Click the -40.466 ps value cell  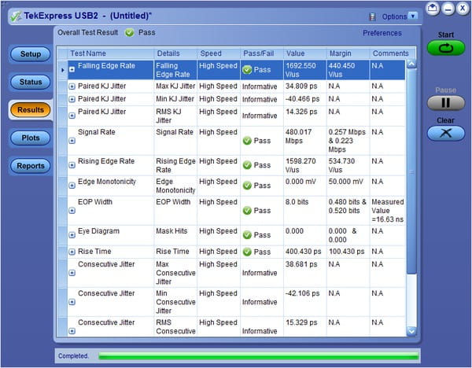tap(304, 99)
